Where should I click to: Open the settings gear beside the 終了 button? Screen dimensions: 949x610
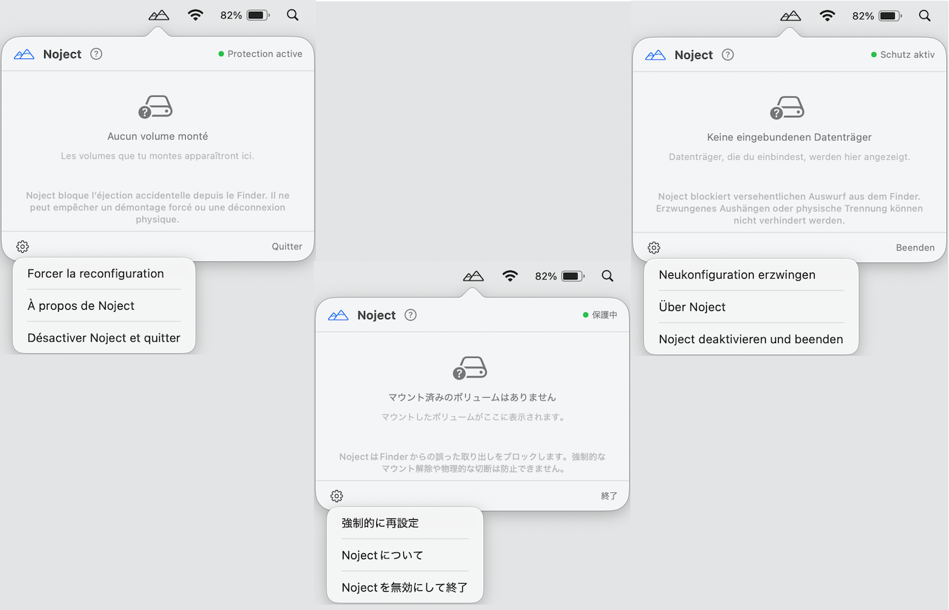tap(337, 496)
